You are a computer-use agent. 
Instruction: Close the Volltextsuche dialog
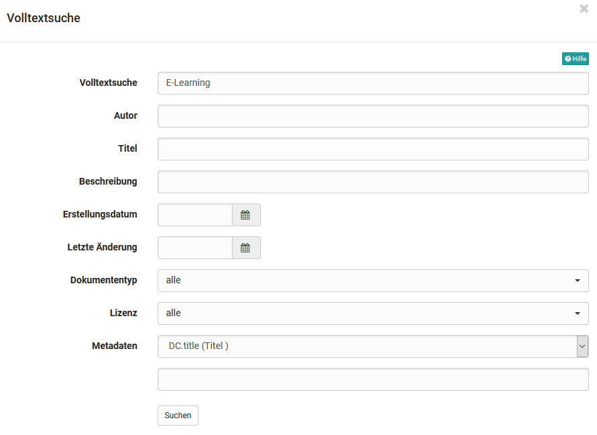(584, 9)
